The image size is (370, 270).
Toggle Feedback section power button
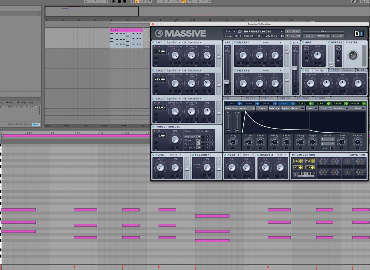(x=193, y=155)
